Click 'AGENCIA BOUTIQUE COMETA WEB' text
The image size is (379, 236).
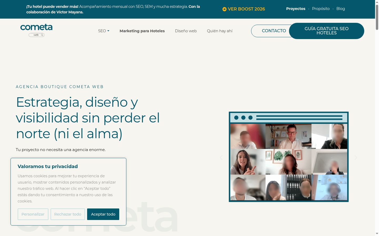[60, 87]
